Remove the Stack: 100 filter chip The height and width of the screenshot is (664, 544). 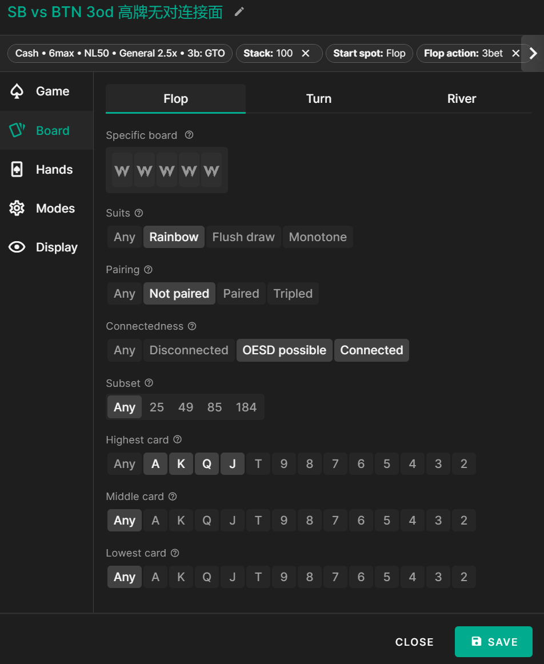306,53
